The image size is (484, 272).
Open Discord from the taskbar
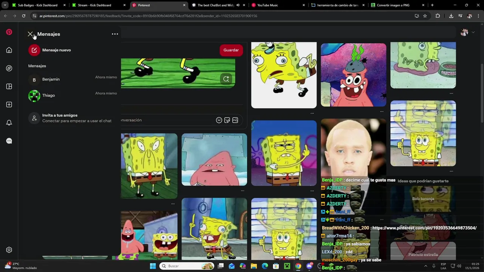(309, 266)
